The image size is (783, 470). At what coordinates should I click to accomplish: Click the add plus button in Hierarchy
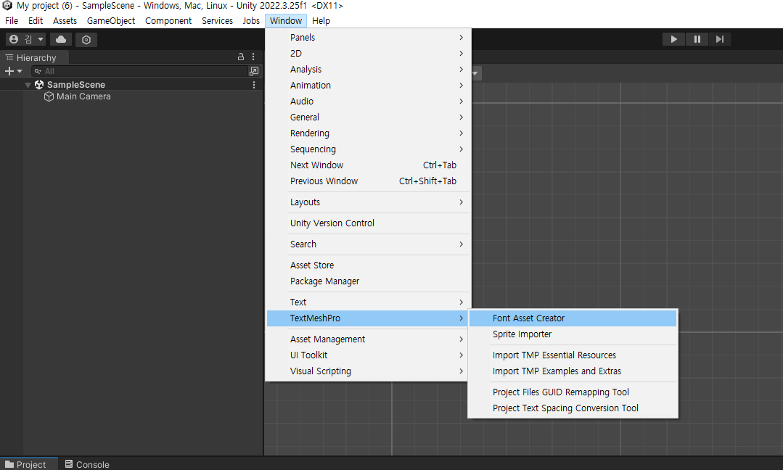9,71
